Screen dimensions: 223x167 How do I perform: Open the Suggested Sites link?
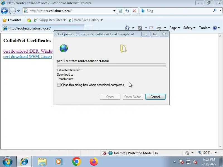(50, 20)
